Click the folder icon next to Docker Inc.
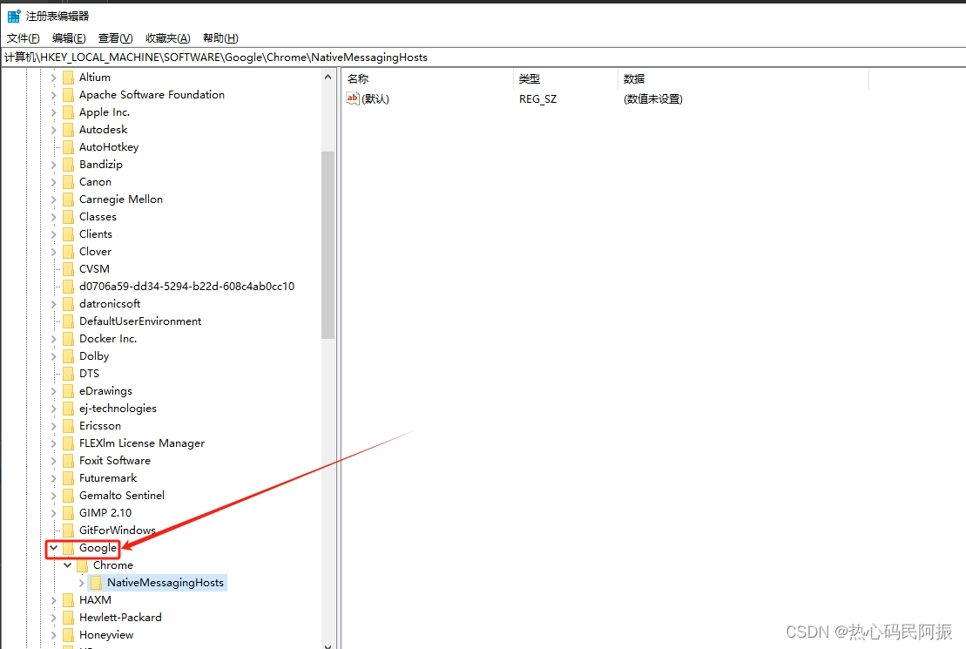This screenshot has width=966, height=649. coord(68,339)
